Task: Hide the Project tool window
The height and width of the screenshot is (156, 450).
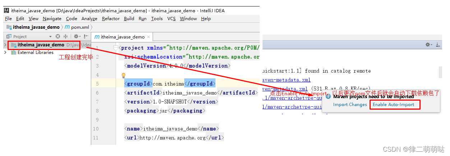Action: (86, 36)
